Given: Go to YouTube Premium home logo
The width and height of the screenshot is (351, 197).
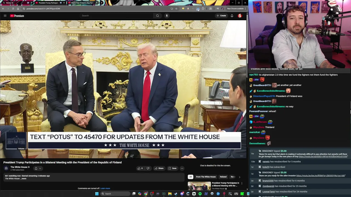Looking at the screenshot, I should pyautogui.click(x=17, y=16).
